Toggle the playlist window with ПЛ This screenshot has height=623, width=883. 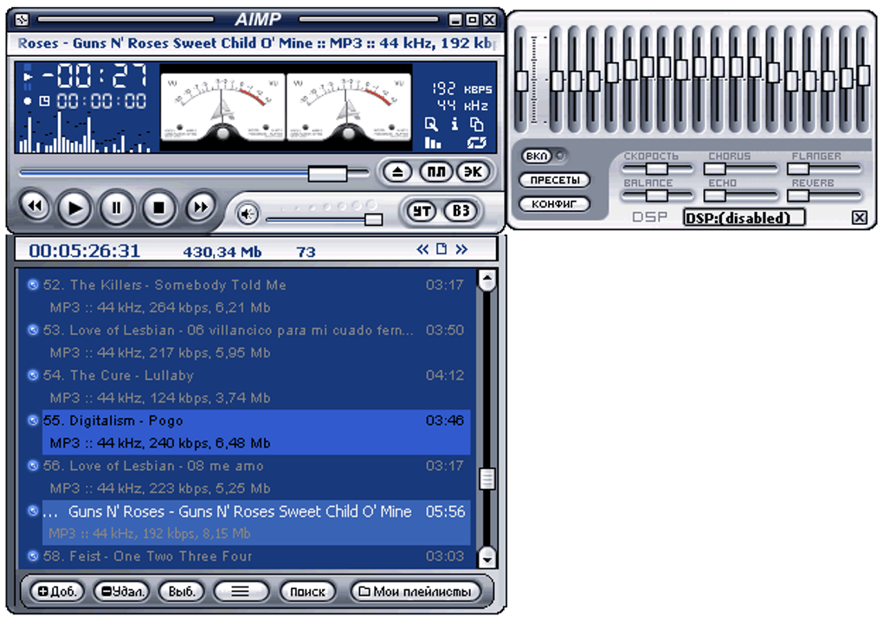tap(435, 171)
